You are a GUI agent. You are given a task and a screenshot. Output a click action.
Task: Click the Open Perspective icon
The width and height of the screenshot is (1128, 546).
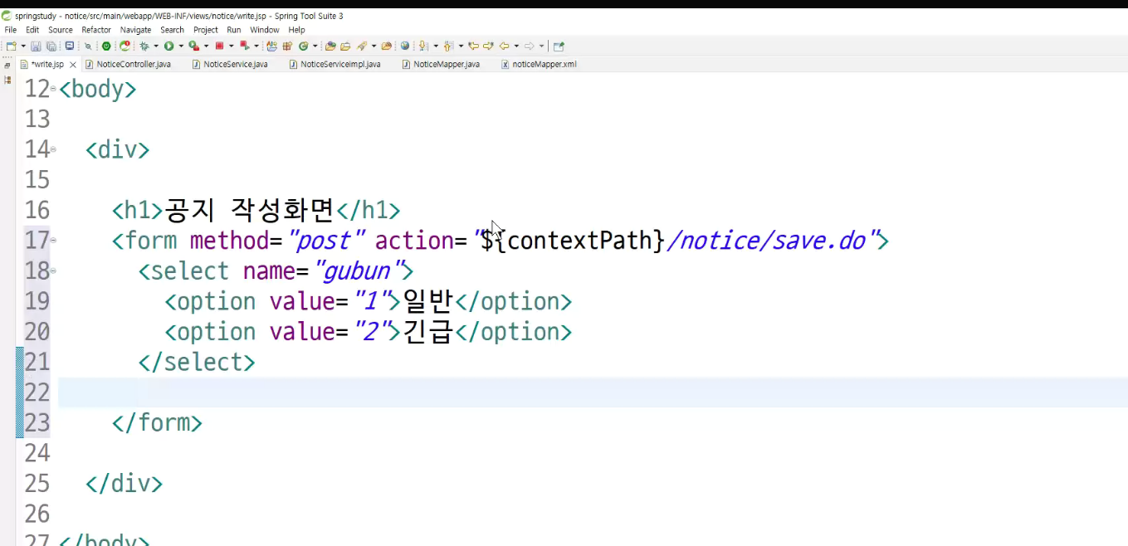(x=559, y=46)
